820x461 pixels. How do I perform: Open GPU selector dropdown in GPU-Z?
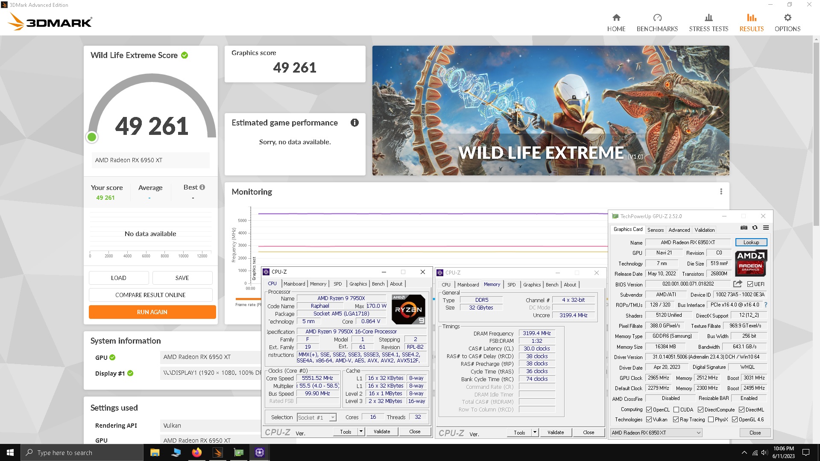pyautogui.click(x=656, y=433)
